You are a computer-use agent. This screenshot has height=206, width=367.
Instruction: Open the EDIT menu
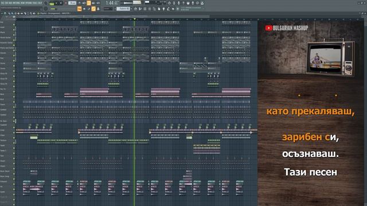(6, 3)
